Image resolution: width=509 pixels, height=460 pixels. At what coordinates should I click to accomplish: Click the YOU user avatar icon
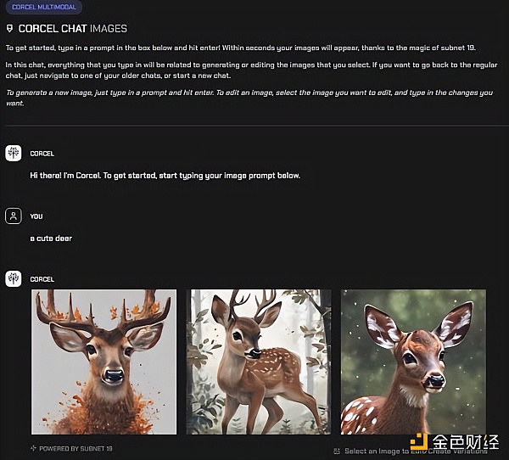[x=14, y=216]
